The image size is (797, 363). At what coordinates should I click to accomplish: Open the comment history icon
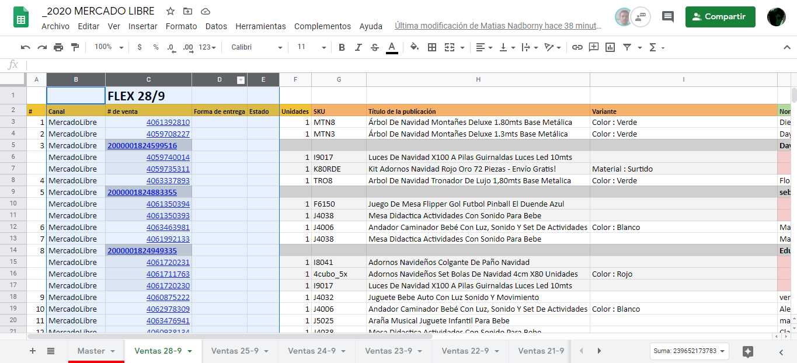668,16
